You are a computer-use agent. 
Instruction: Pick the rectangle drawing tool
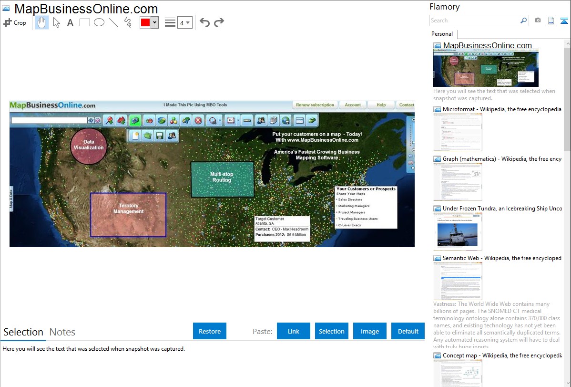[x=85, y=22]
